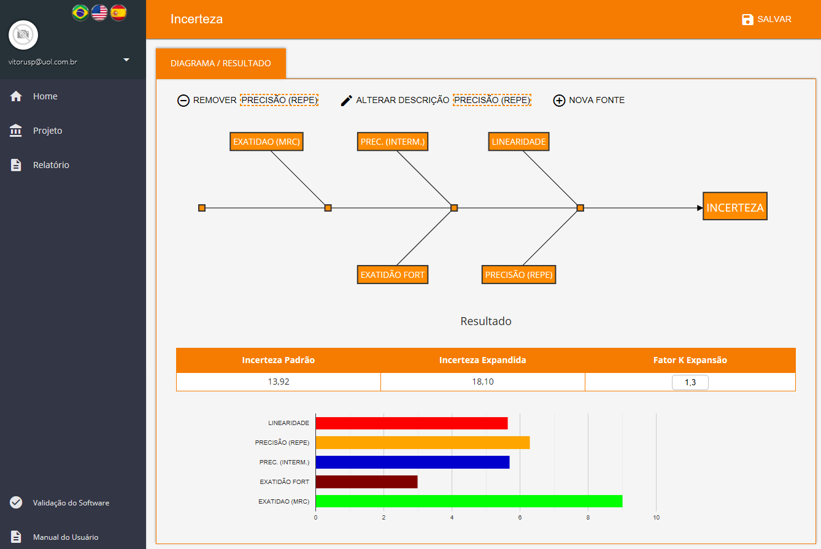Click the Validação do Software checkmark icon
This screenshot has height=549, width=821.
17,502
